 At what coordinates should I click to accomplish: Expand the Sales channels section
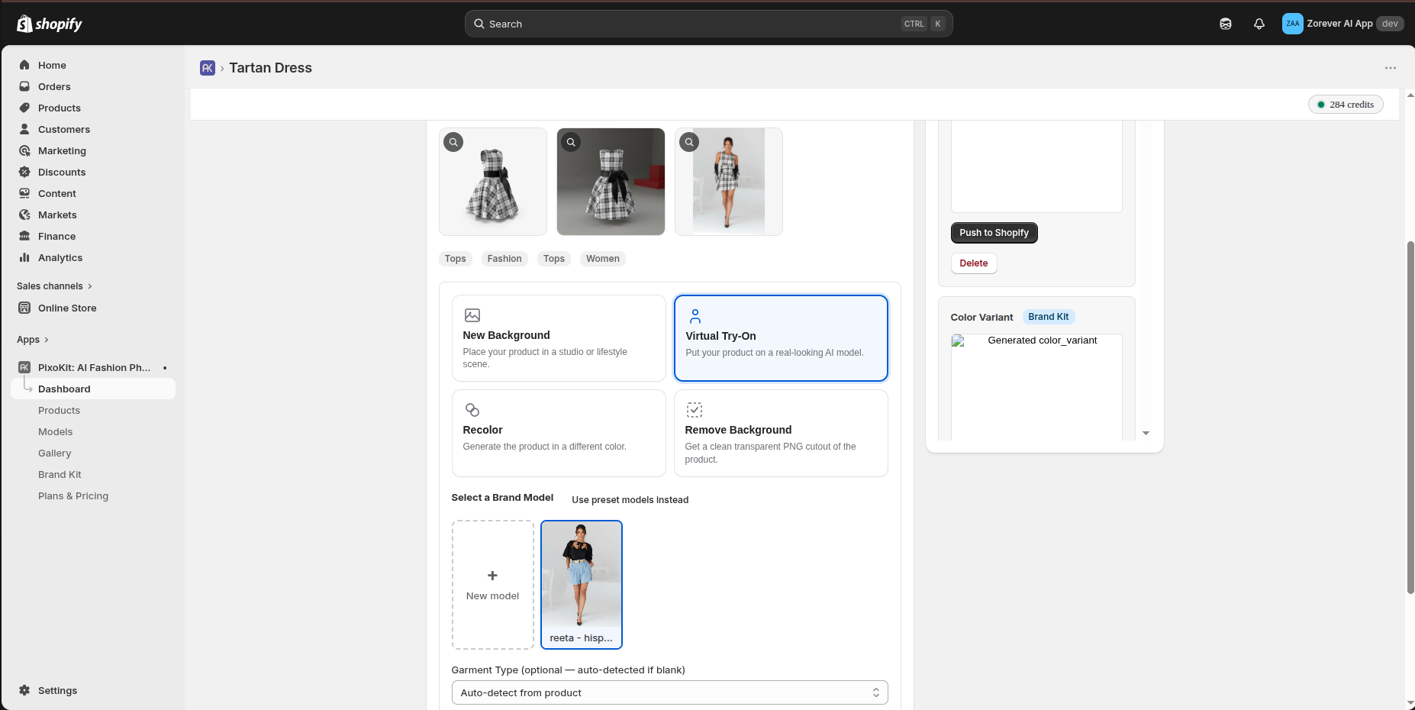click(x=54, y=286)
